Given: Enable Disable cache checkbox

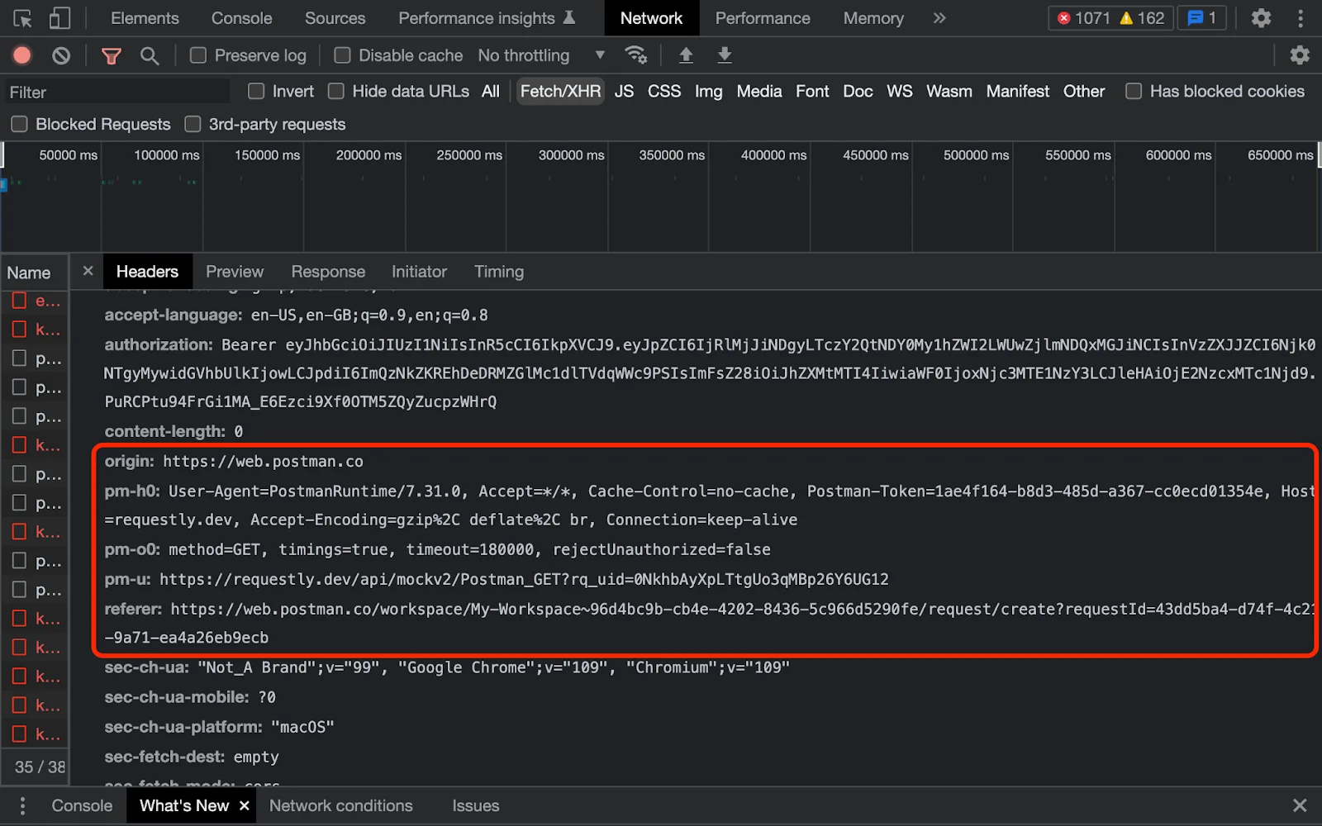Looking at the screenshot, I should (x=342, y=55).
